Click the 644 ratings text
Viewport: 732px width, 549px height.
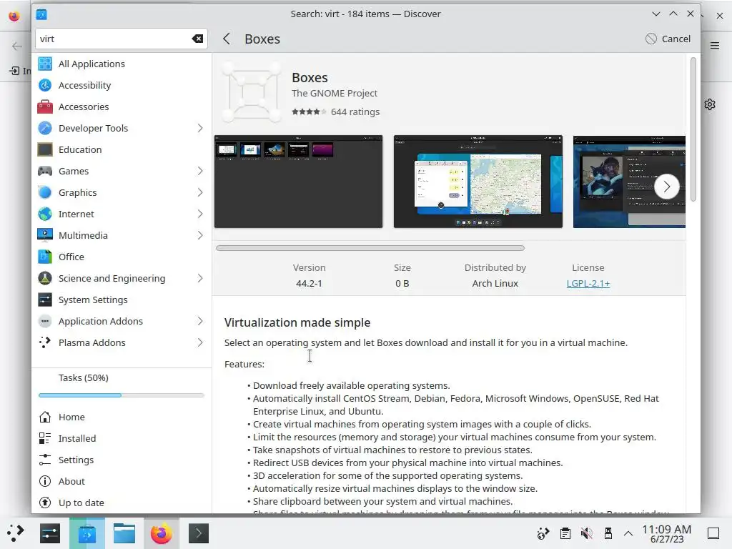355,112
